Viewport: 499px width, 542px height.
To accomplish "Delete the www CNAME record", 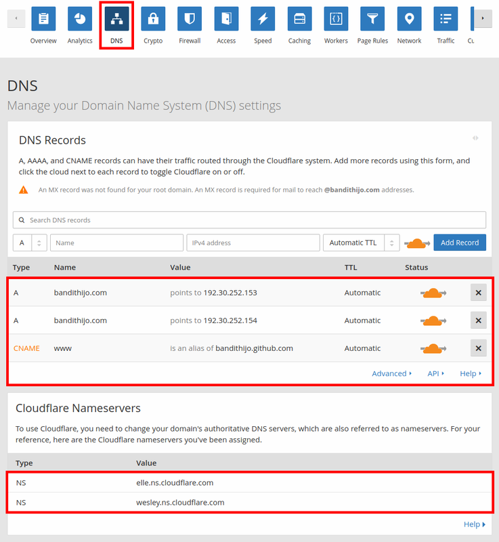I will 478,348.
